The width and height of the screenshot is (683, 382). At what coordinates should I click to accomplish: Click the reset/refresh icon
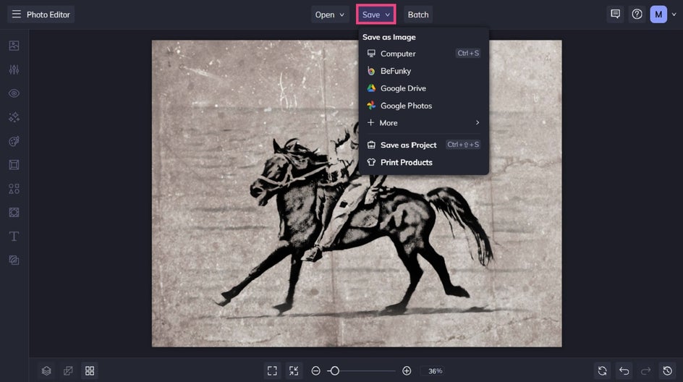(603, 370)
